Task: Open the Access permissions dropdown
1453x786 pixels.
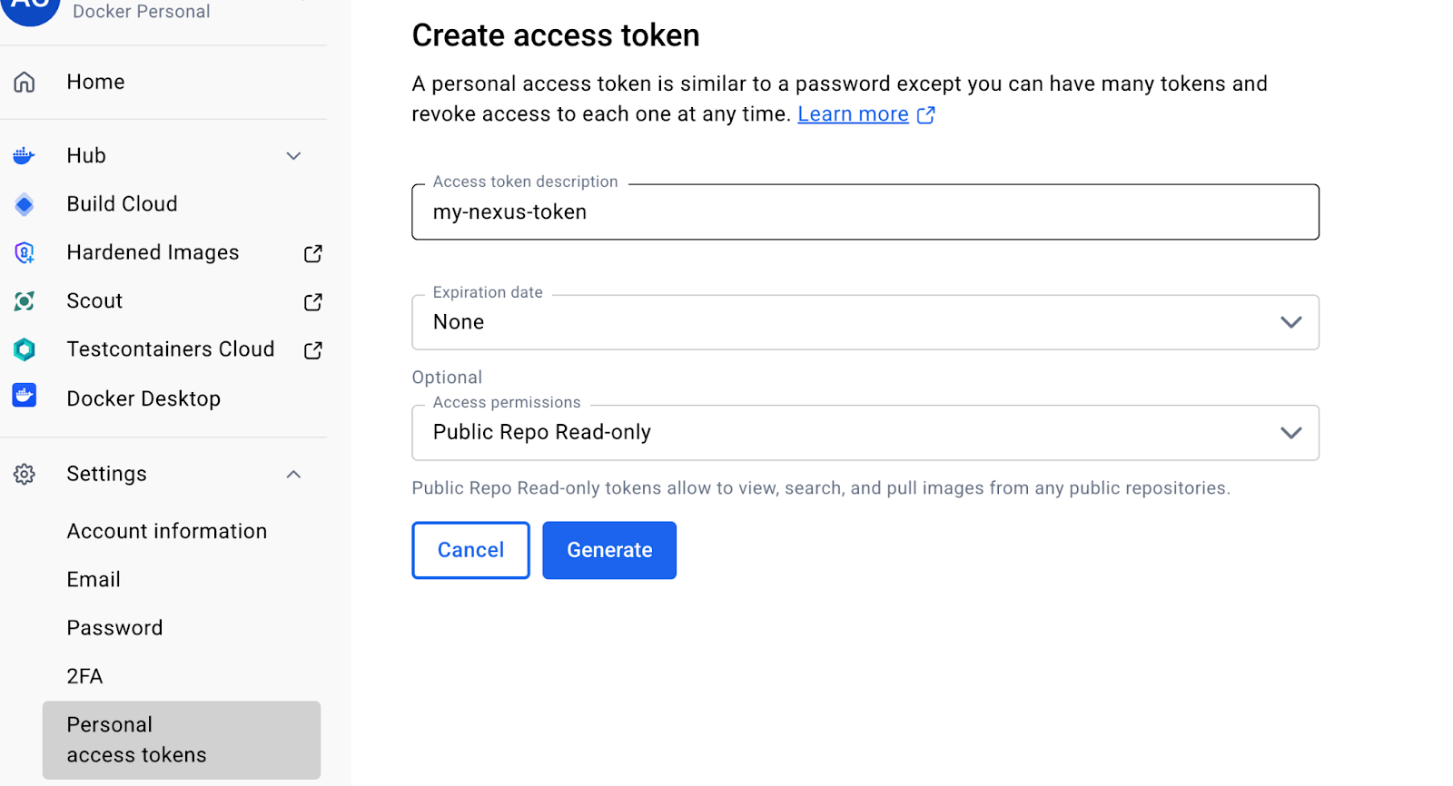Action: (x=1290, y=432)
